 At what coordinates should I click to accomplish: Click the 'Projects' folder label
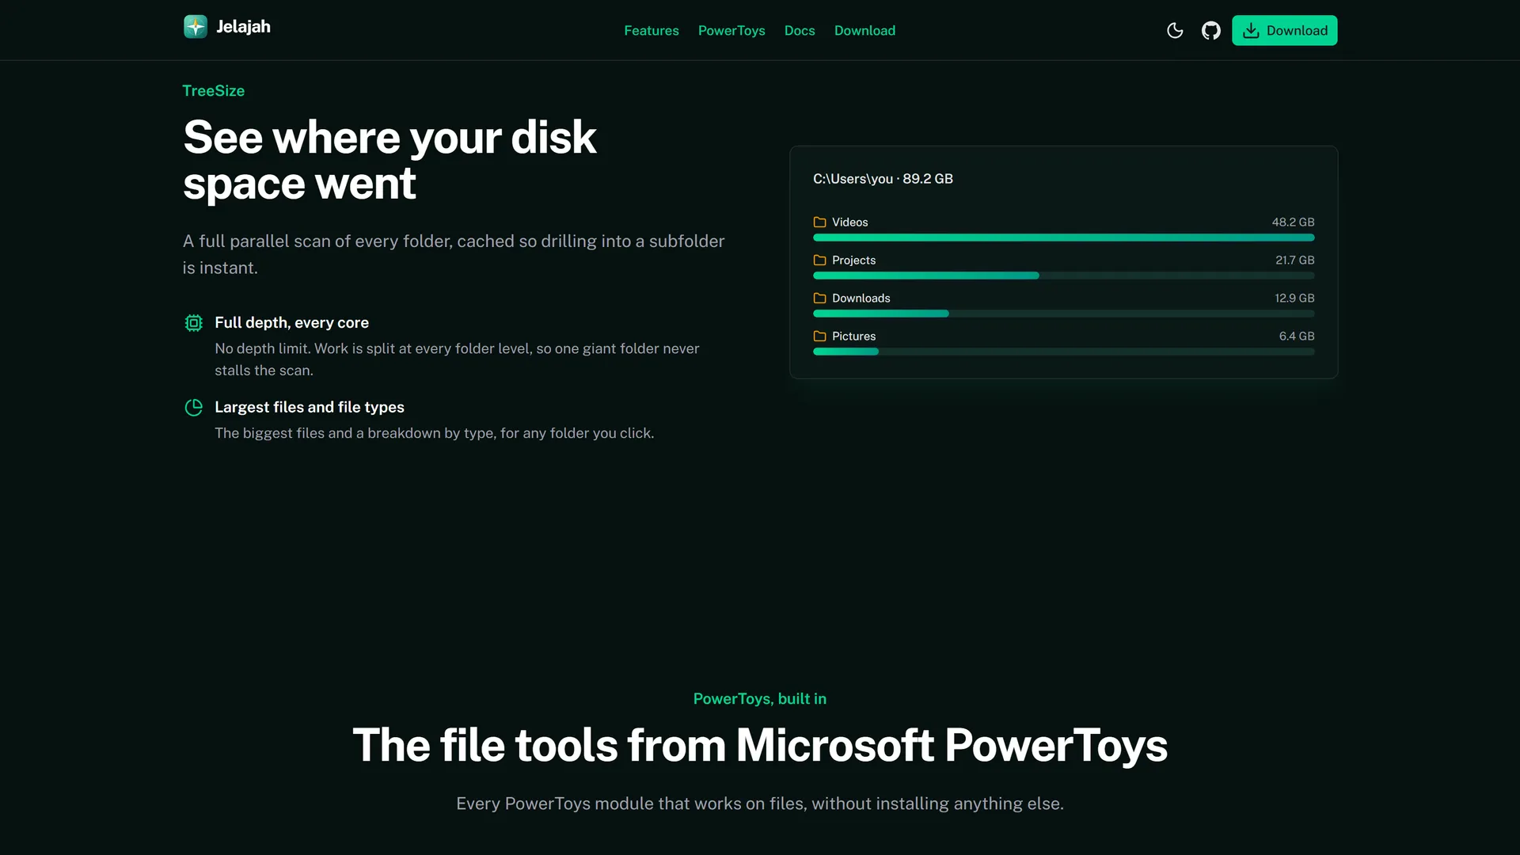pos(853,260)
